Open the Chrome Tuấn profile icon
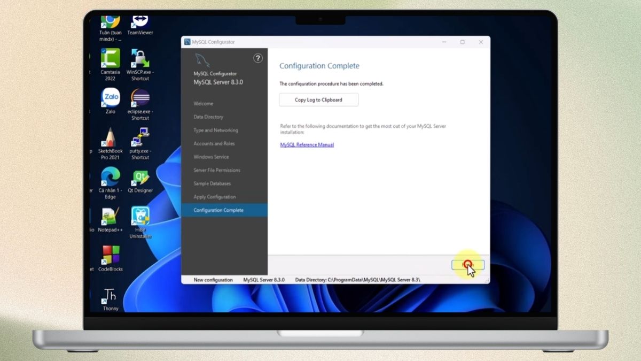Screen dimensions: 641x361 [110, 22]
